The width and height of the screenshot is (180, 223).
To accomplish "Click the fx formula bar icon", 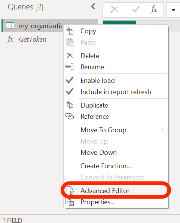I will [x=154, y=10].
